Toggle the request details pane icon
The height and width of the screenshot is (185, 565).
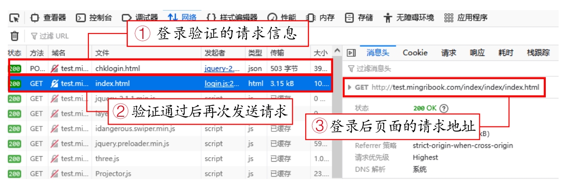coord(351,53)
